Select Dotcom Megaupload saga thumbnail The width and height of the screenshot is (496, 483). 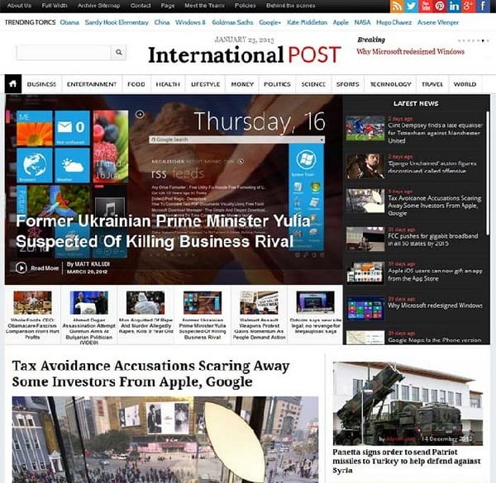316,302
